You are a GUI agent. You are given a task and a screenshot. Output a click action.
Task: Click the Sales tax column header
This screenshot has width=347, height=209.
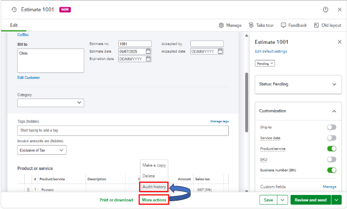(x=202, y=179)
